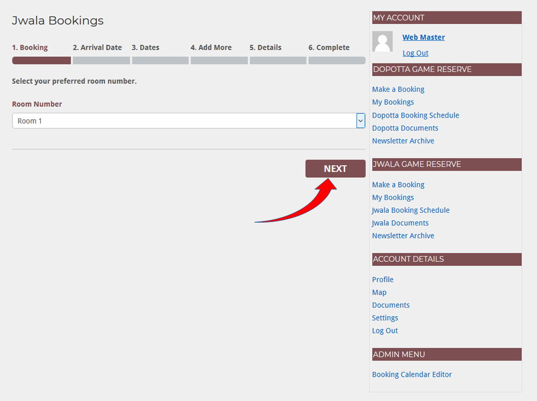Open Jwala Documents link
Screen dimensions: 537x401
point(400,223)
